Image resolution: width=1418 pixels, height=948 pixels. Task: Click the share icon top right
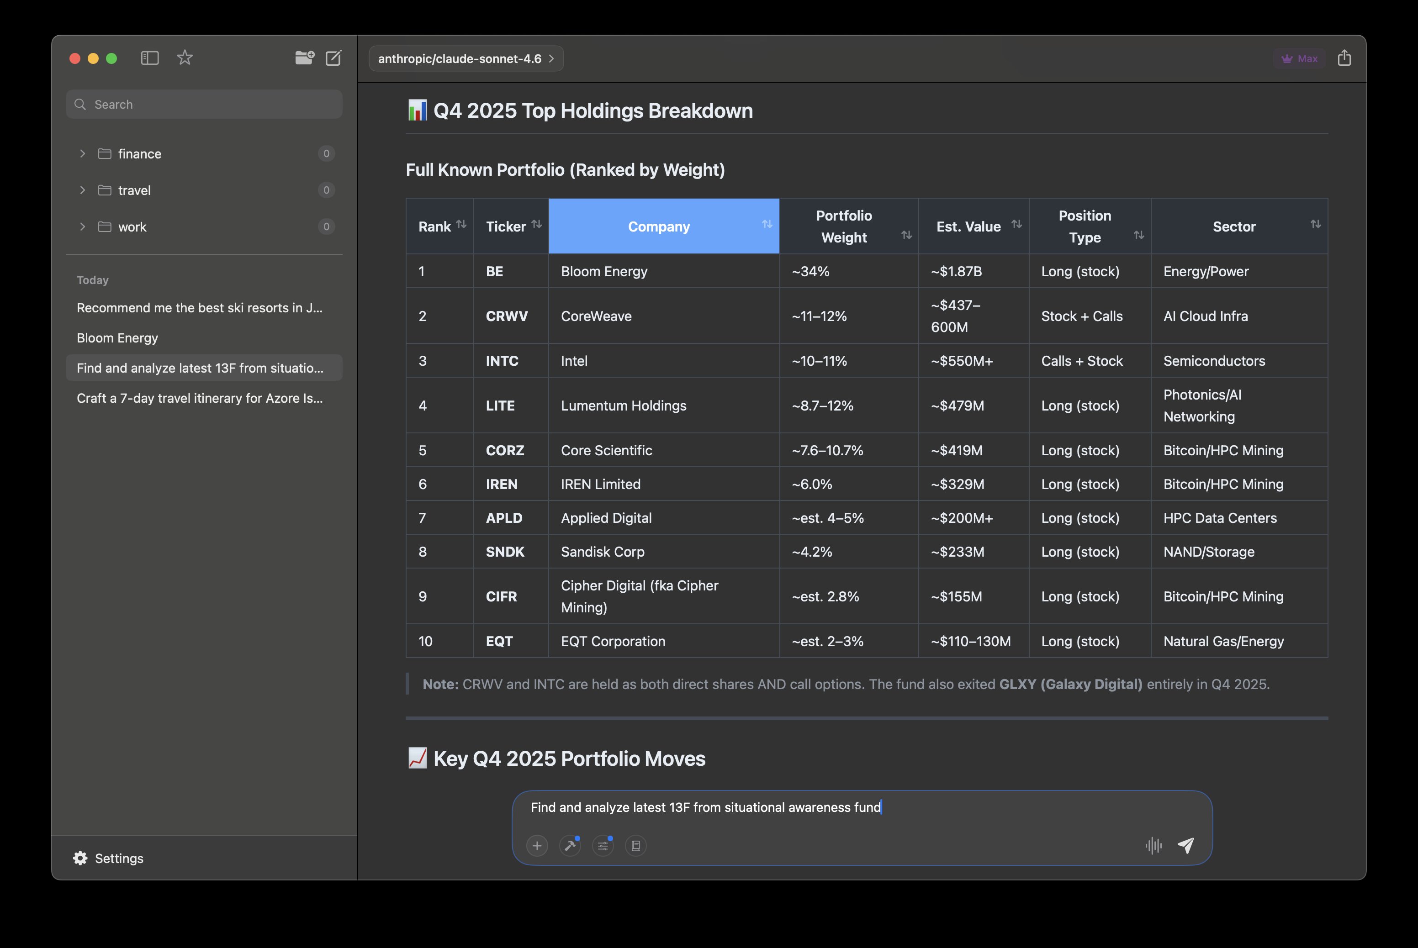pos(1345,58)
